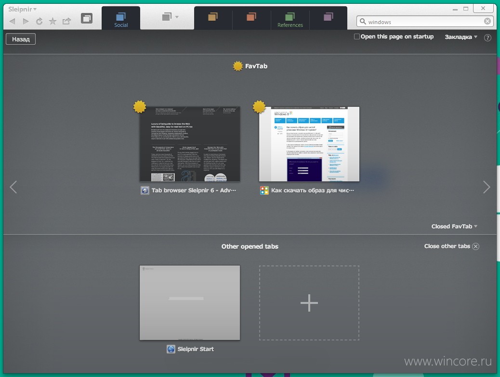This screenshot has height=377, width=500.
Task: Expand the Закладка dropdown
Action: point(461,37)
